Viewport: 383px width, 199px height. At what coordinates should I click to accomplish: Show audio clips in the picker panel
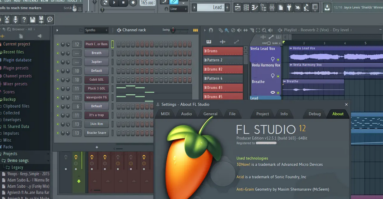pyautogui.click(x=222, y=42)
